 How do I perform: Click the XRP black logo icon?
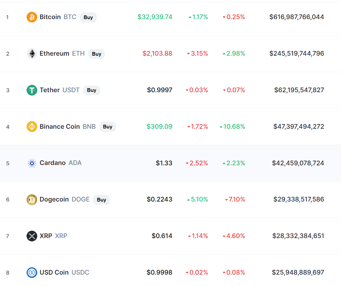coord(32,236)
